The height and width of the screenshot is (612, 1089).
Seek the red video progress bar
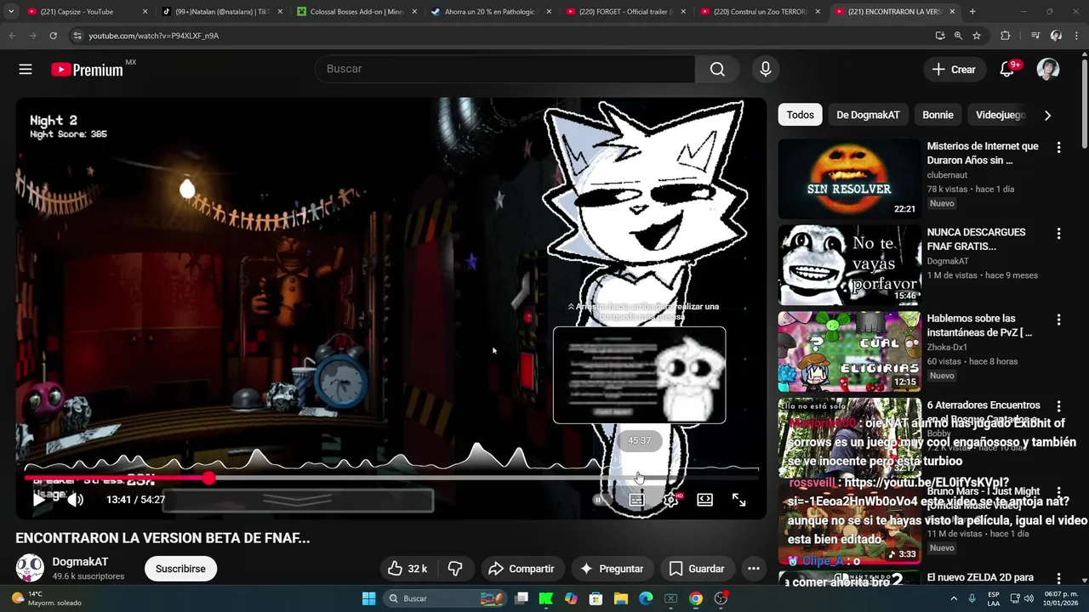(x=391, y=479)
